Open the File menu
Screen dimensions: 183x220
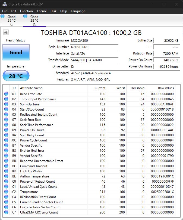click(5, 11)
